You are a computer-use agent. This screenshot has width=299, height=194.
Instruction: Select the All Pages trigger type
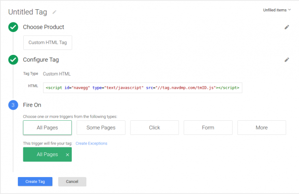pyautogui.click(x=47, y=128)
